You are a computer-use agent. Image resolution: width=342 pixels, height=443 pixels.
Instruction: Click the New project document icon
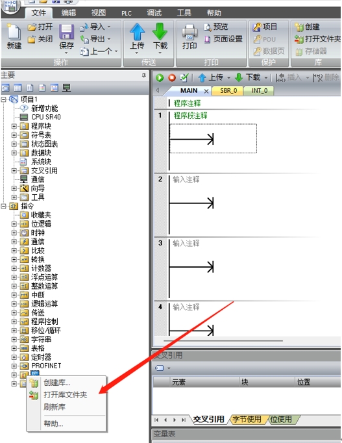point(14,32)
